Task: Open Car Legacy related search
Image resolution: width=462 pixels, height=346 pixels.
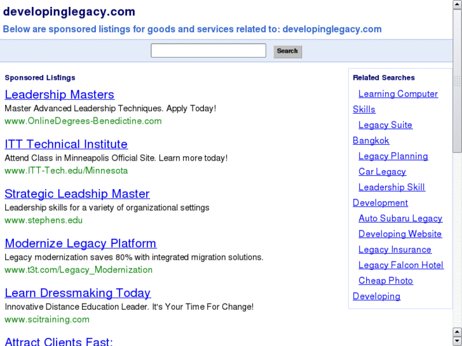Action: [382, 171]
